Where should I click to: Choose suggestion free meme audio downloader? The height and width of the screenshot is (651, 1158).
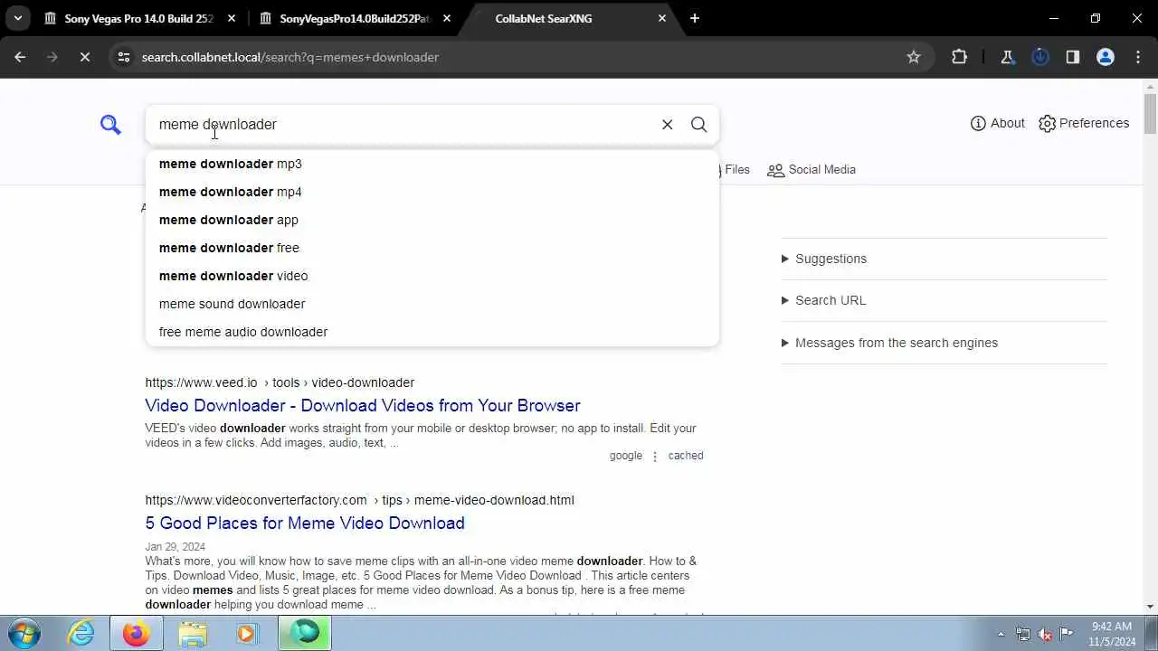click(432, 332)
